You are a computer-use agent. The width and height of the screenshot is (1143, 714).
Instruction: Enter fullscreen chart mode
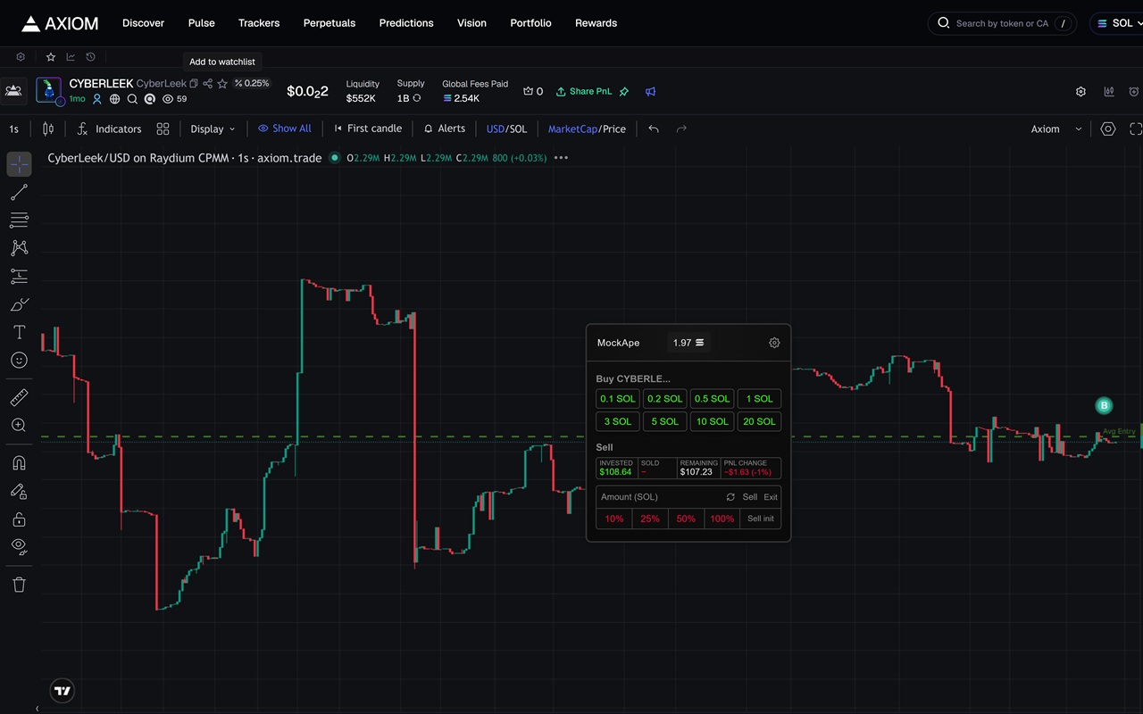click(1136, 129)
